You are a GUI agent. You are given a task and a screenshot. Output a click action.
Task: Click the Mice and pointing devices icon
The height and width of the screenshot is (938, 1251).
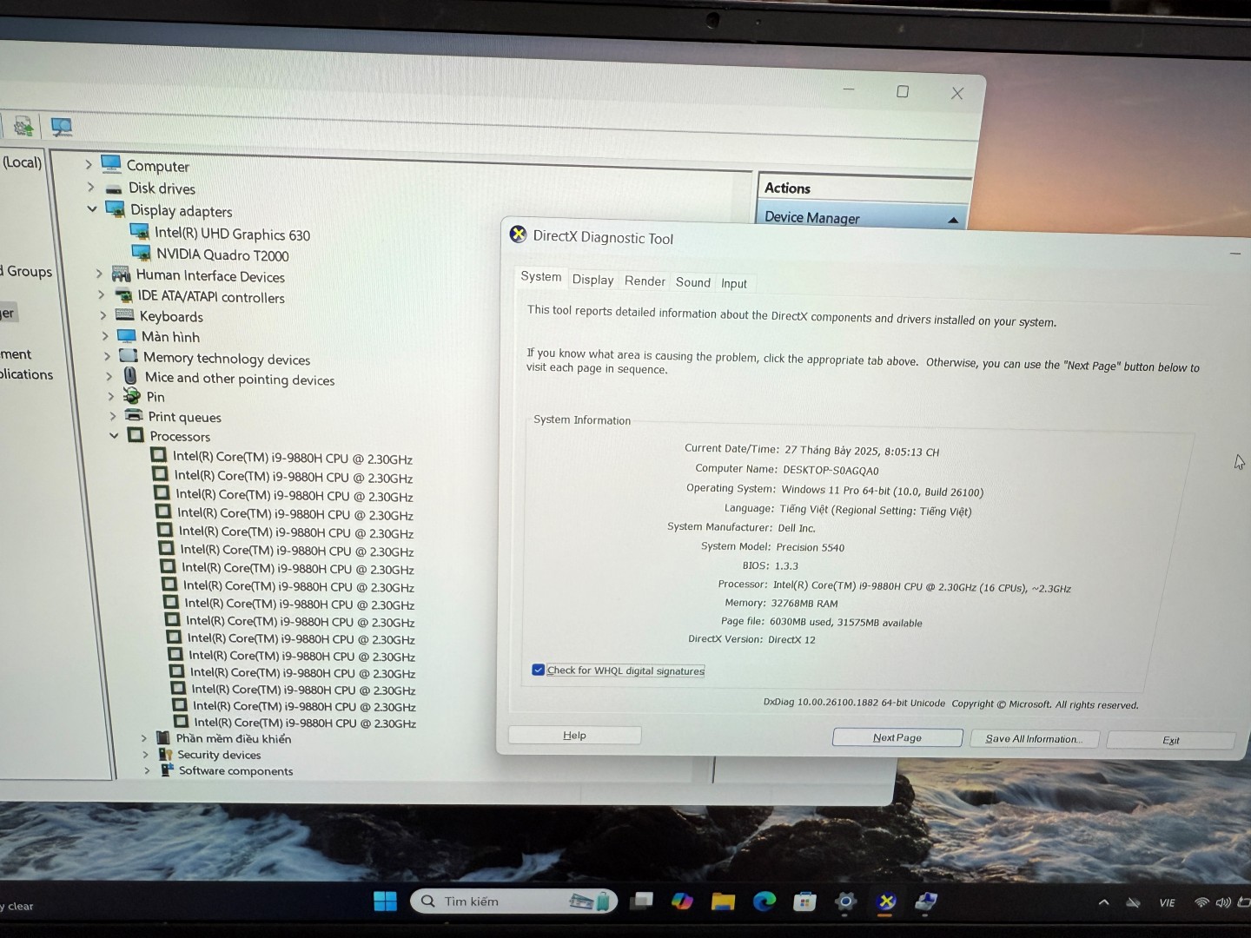point(130,375)
